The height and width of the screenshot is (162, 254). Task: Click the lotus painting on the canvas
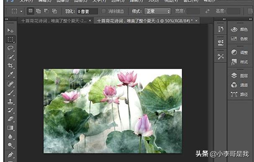tap(113, 111)
